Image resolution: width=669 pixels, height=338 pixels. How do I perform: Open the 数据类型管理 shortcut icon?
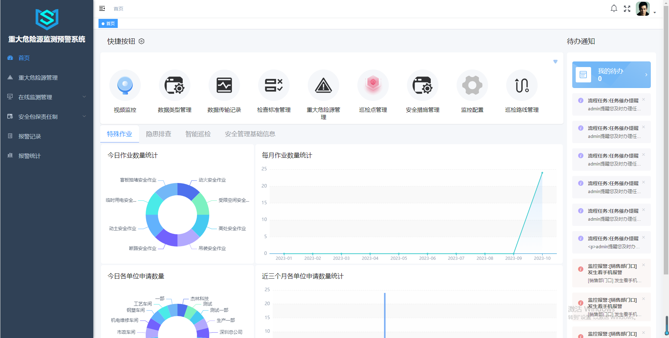tap(175, 85)
